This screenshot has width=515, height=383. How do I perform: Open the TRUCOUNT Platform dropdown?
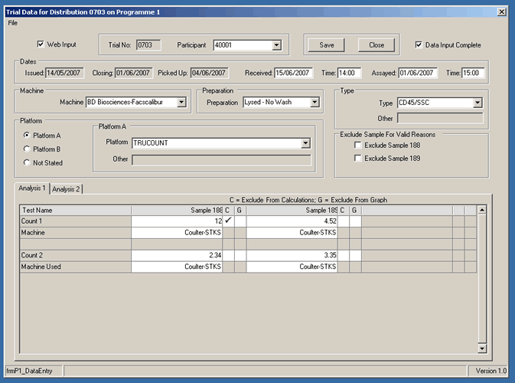305,142
